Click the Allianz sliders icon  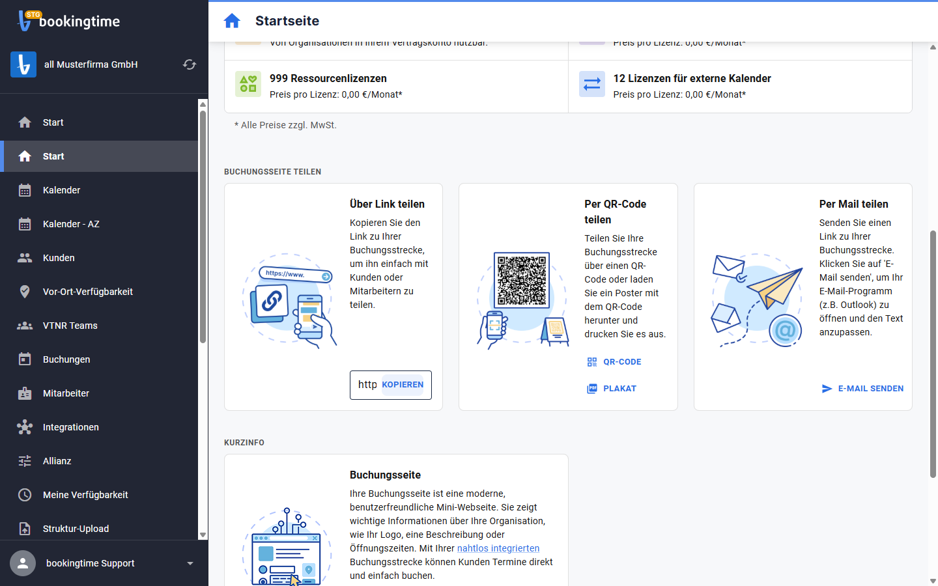[25, 461]
